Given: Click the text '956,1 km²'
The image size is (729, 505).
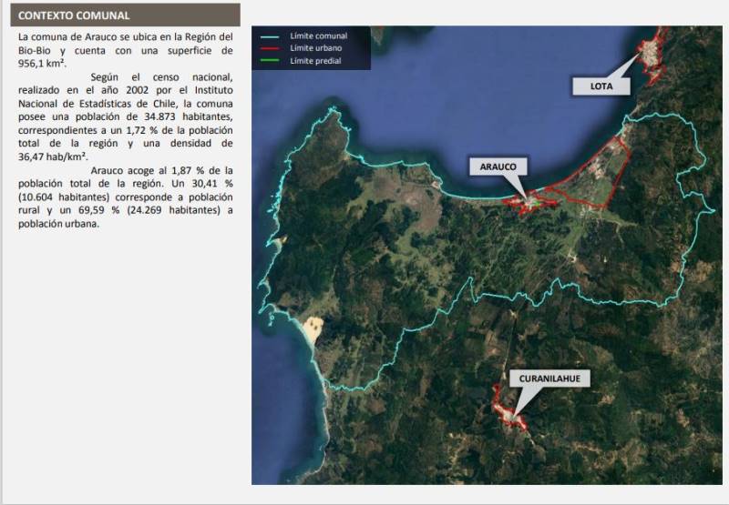Looking at the screenshot, I should [x=41, y=64].
